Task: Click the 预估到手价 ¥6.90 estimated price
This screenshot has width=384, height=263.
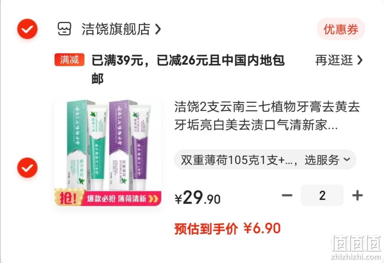Action: click(x=228, y=228)
